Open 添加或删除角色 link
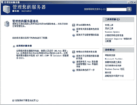Screen dimensions: 137x105 pyautogui.click(x=83, y=25)
